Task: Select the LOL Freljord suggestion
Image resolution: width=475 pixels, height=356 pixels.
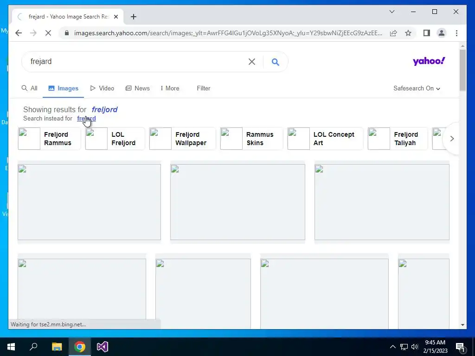Action: click(x=115, y=139)
